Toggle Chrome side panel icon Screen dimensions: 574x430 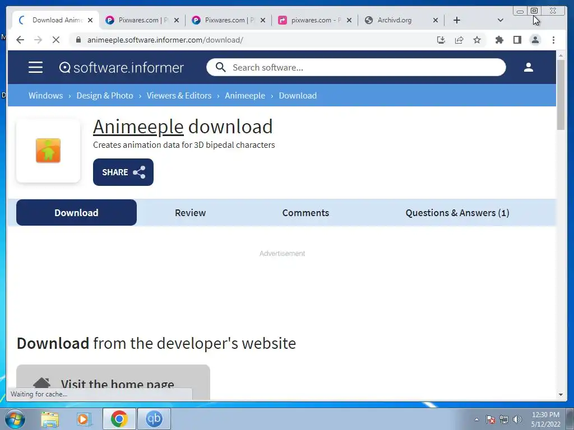(517, 40)
